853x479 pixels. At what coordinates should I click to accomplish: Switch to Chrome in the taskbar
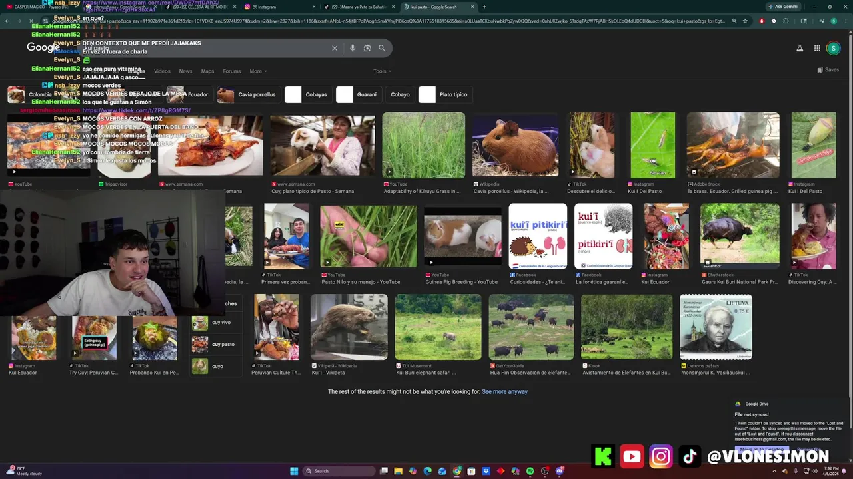[x=457, y=471]
